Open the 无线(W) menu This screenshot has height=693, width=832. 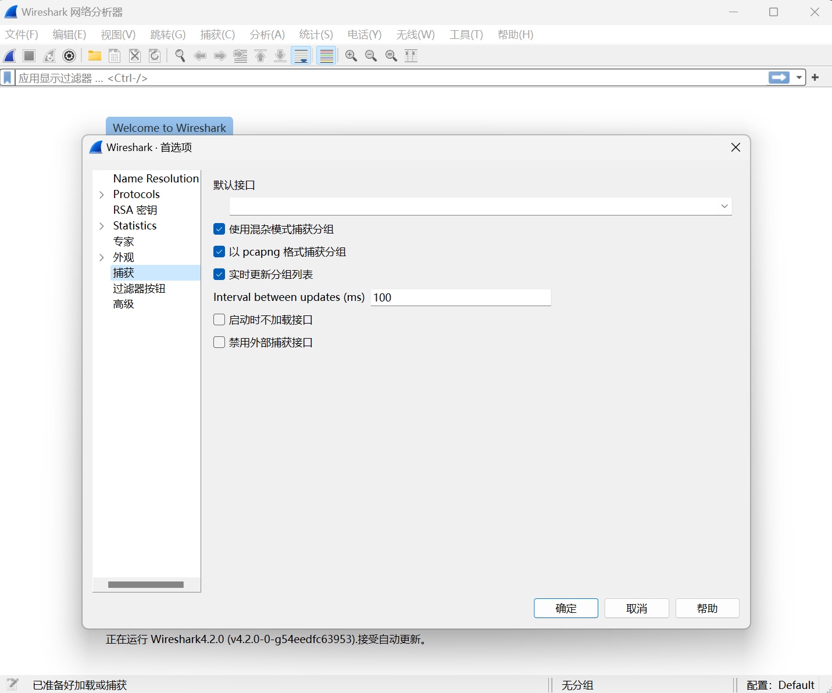coord(416,35)
